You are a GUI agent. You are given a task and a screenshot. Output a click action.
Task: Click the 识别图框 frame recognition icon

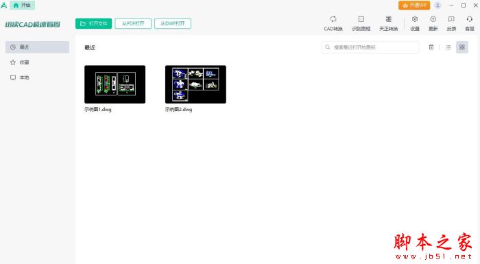361,23
